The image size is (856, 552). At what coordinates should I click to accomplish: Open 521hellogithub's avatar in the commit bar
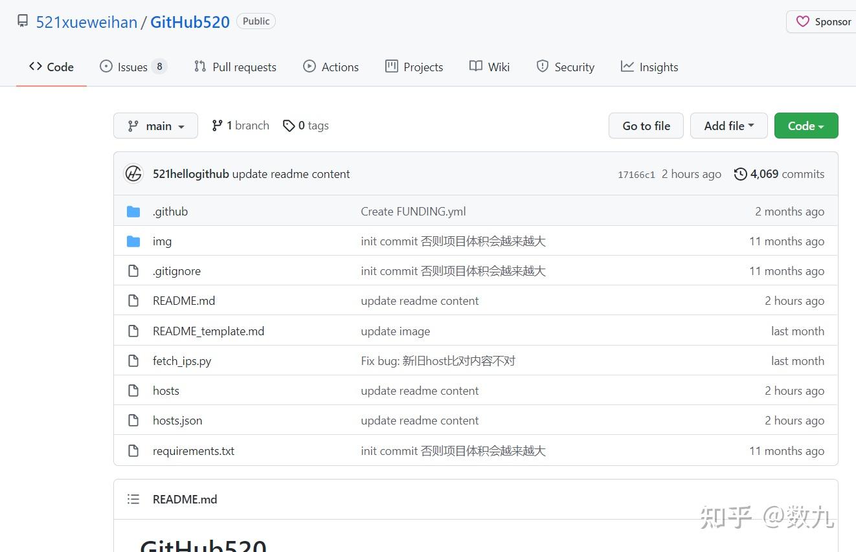(133, 173)
